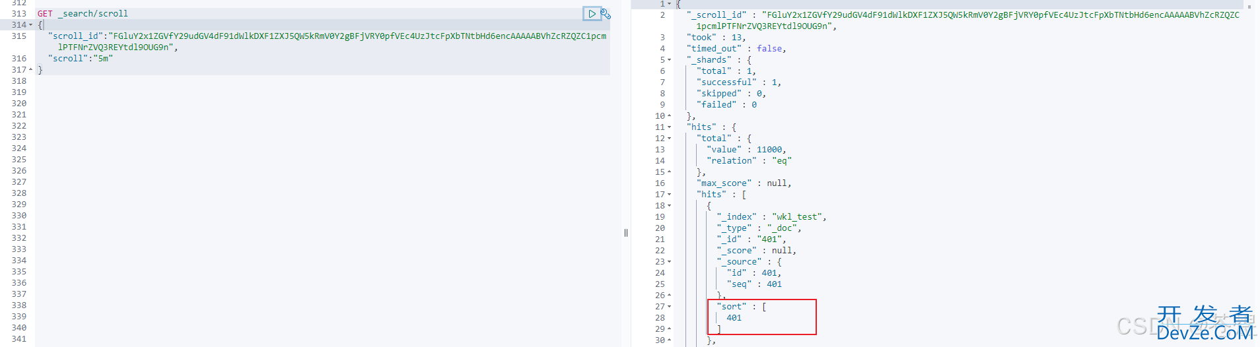Click the "value" : 11000 line
Viewport: 1260px width, 347px height.
[x=746, y=150]
